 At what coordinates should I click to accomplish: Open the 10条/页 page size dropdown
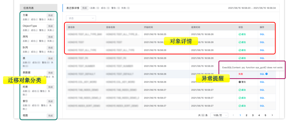[x=219, y=115]
